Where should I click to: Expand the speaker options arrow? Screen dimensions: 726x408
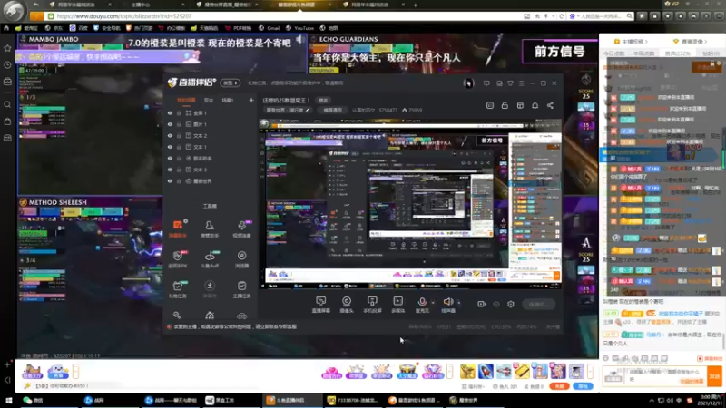click(x=459, y=303)
